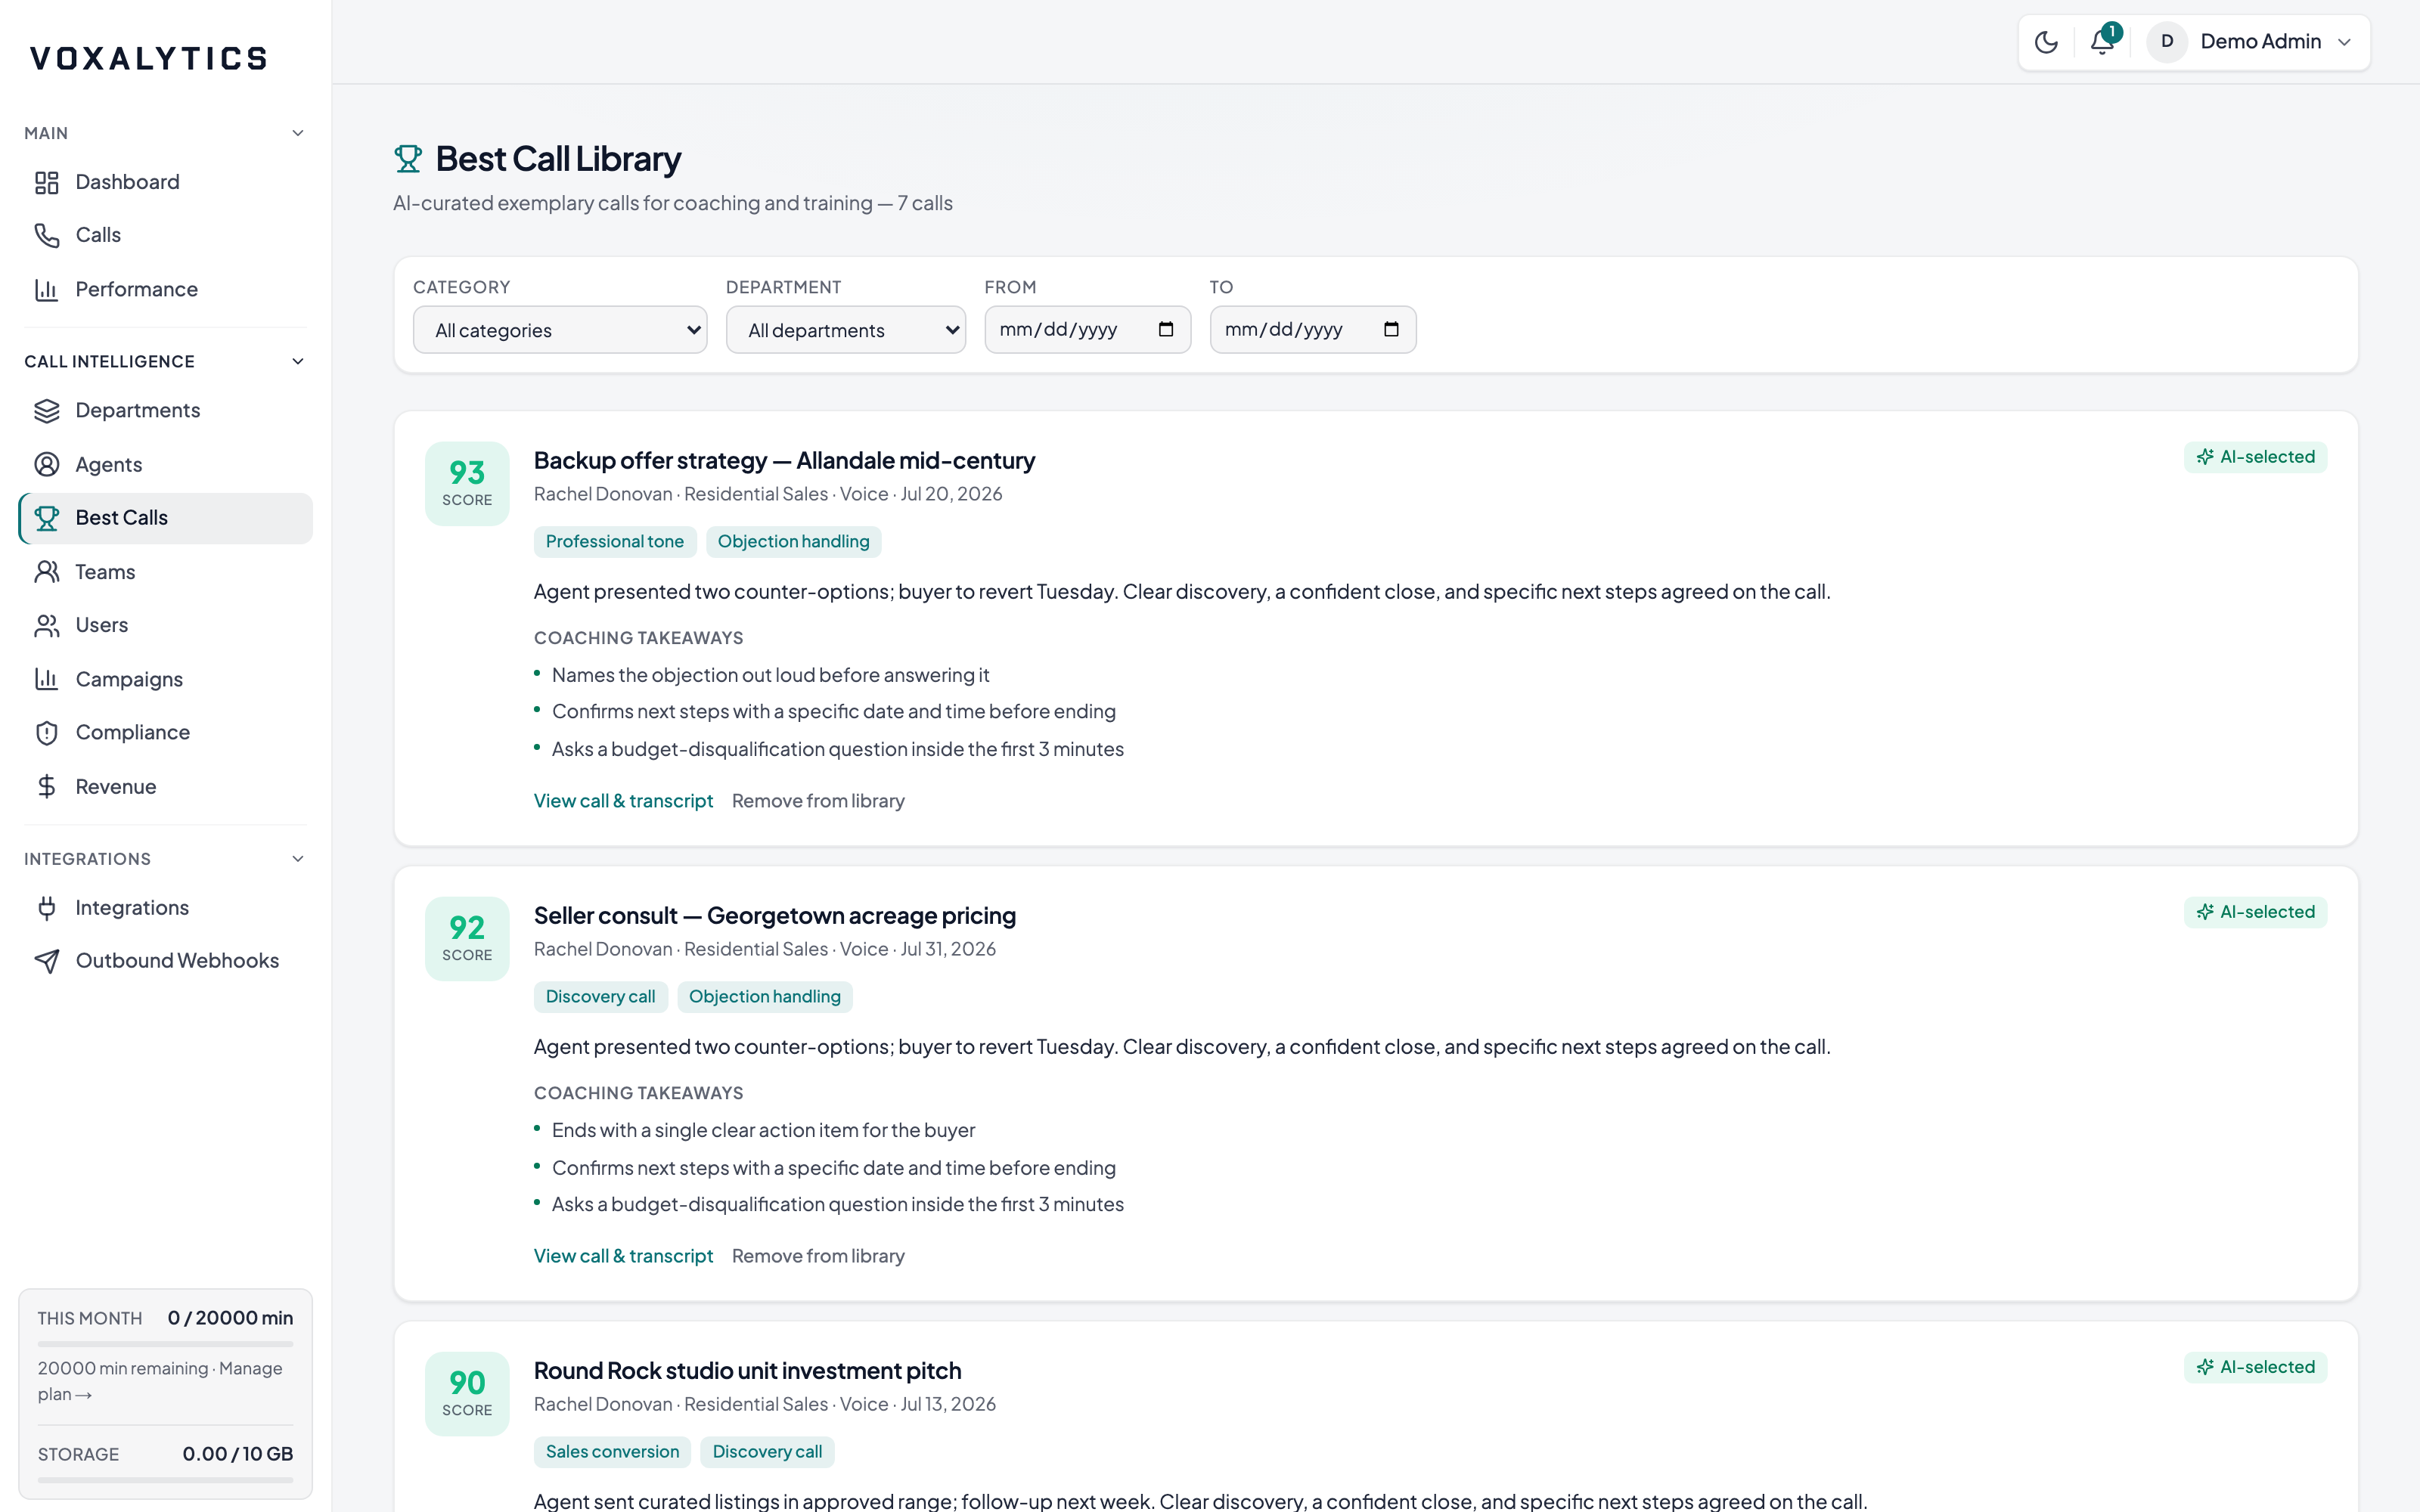Image resolution: width=2420 pixels, height=1512 pixels.
Task: Click the 90 score badge
Action: click(467, 1394)
